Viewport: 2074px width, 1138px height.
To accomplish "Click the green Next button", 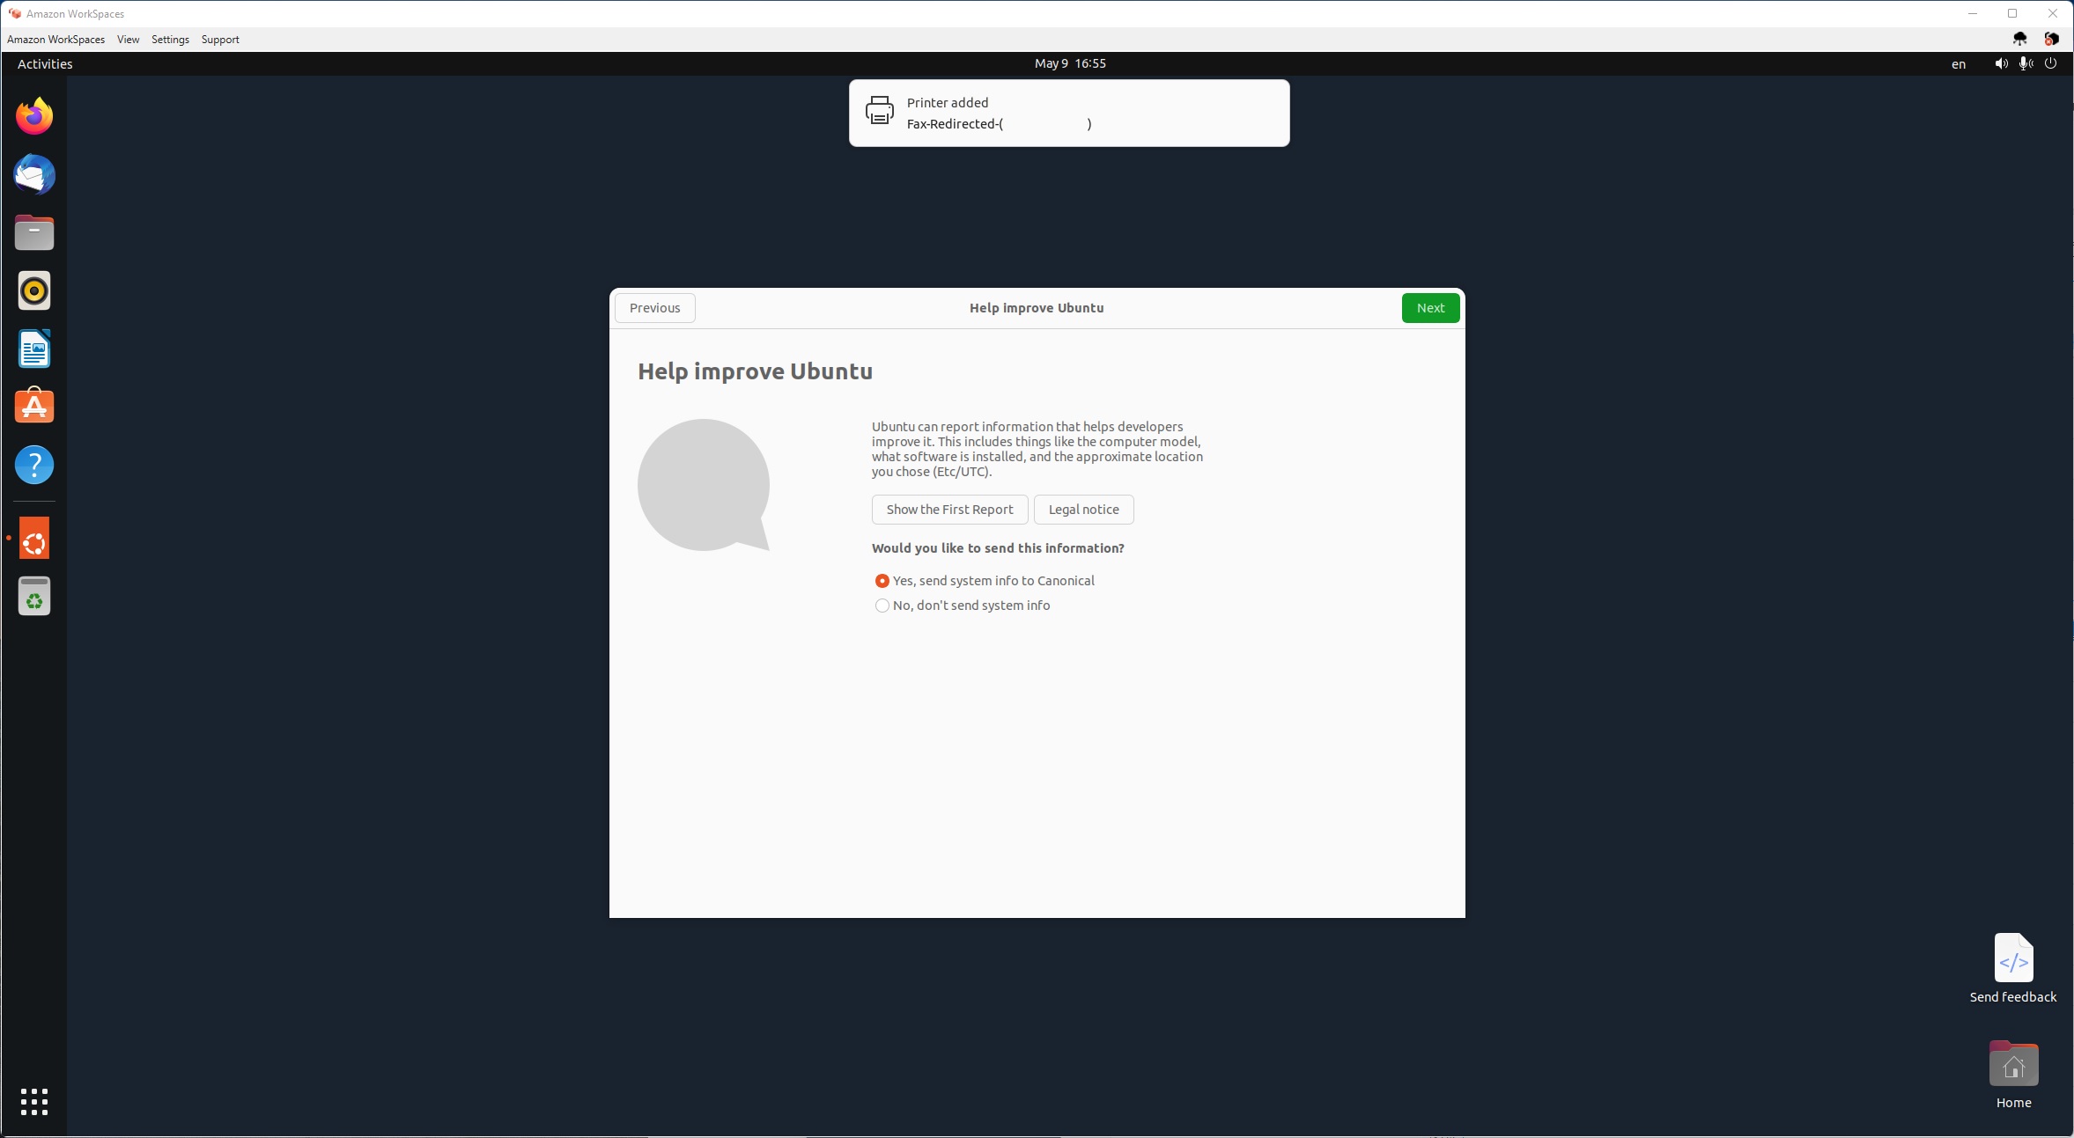I will pyautogui.click(x=1430, y=308).
